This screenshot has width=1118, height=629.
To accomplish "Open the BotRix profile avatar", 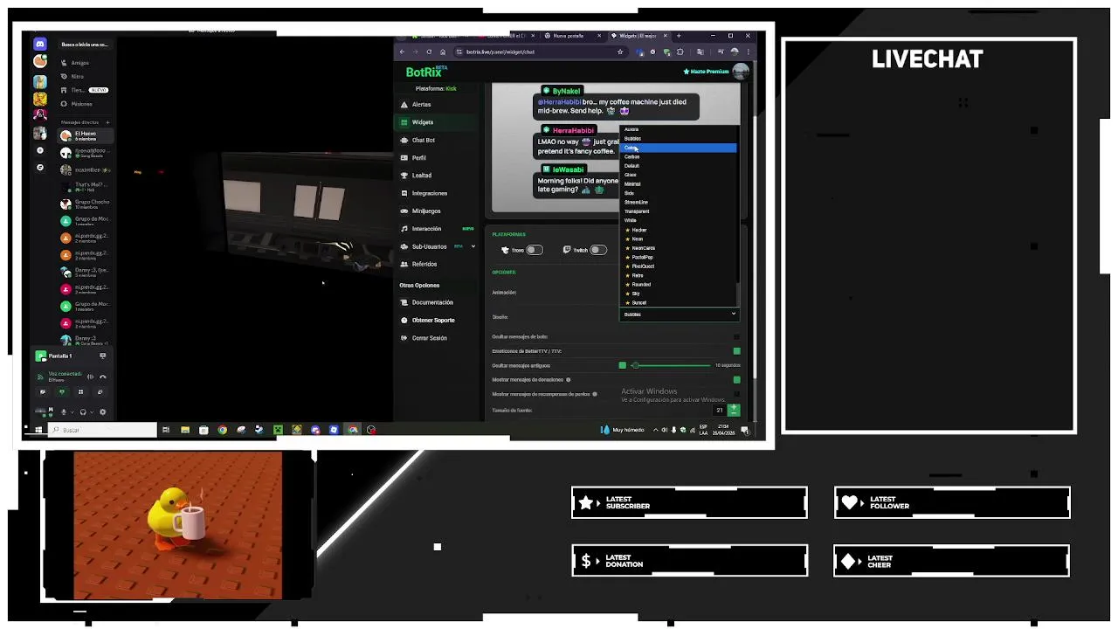I will tap(742, 72).
